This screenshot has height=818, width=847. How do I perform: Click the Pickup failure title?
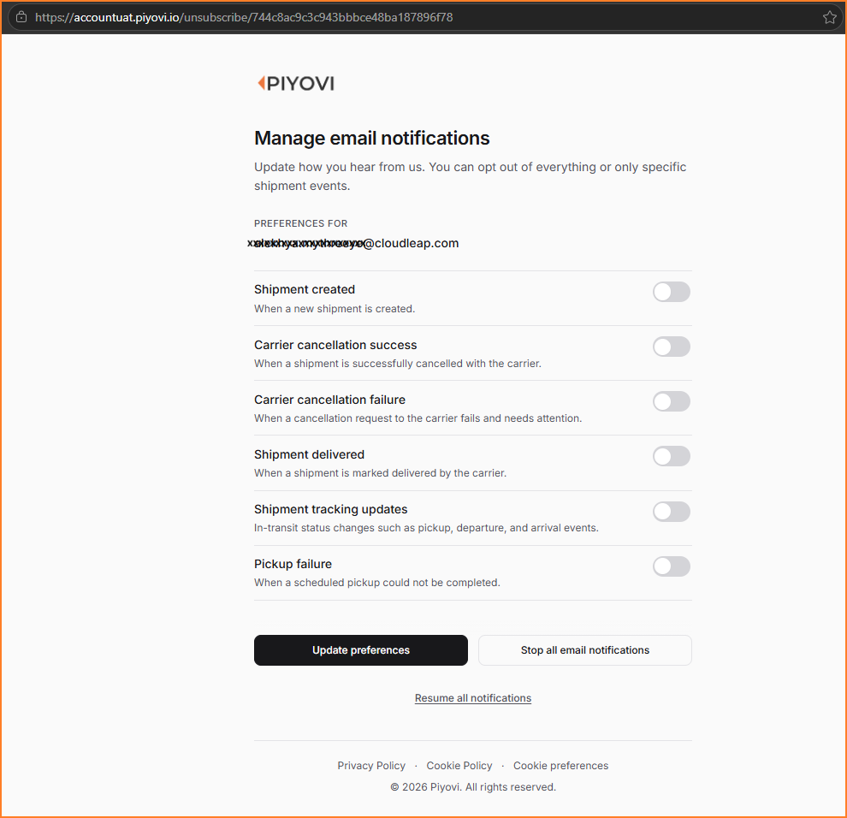pos(293,564)
